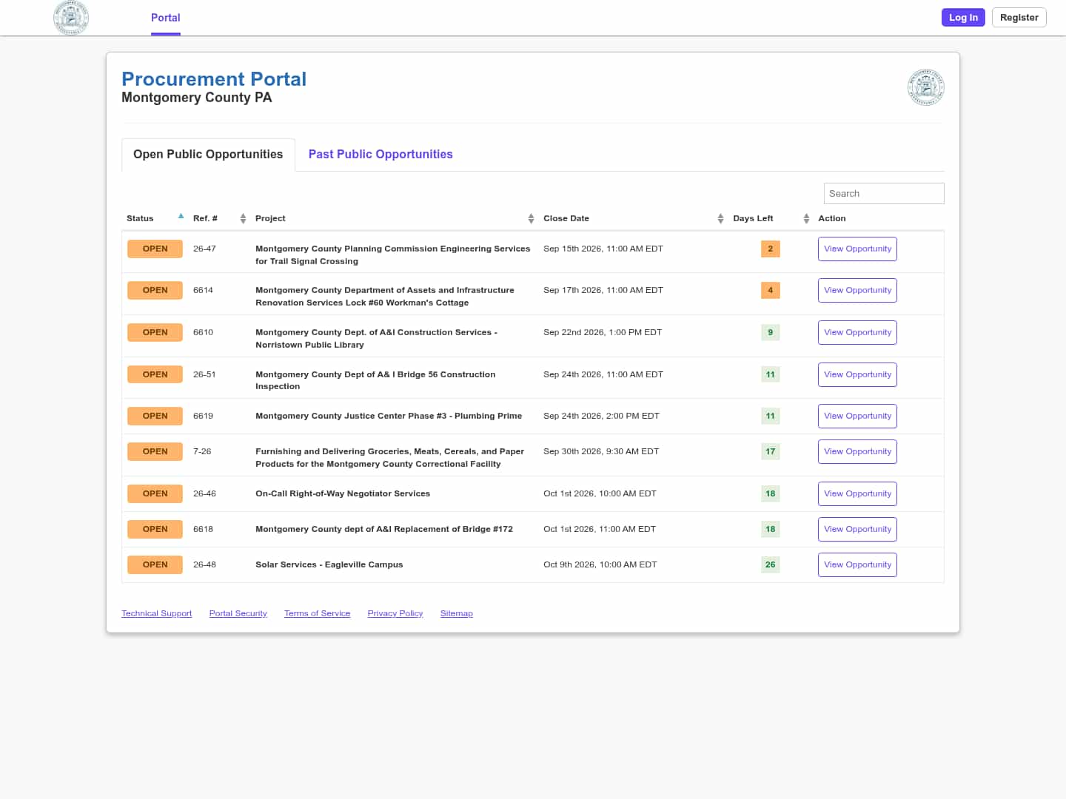1066x799 pixels.
Task: Select Open Public Opportunities tab
Action: click(x=208, y=155)
